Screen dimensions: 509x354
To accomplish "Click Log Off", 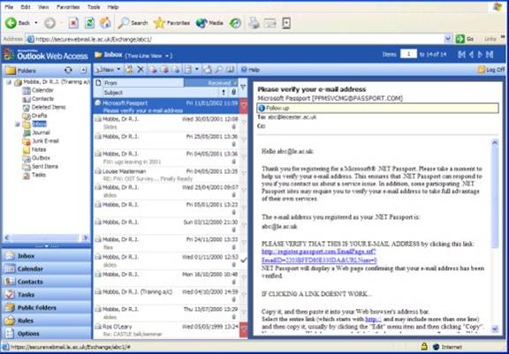I will pos(491,70).
